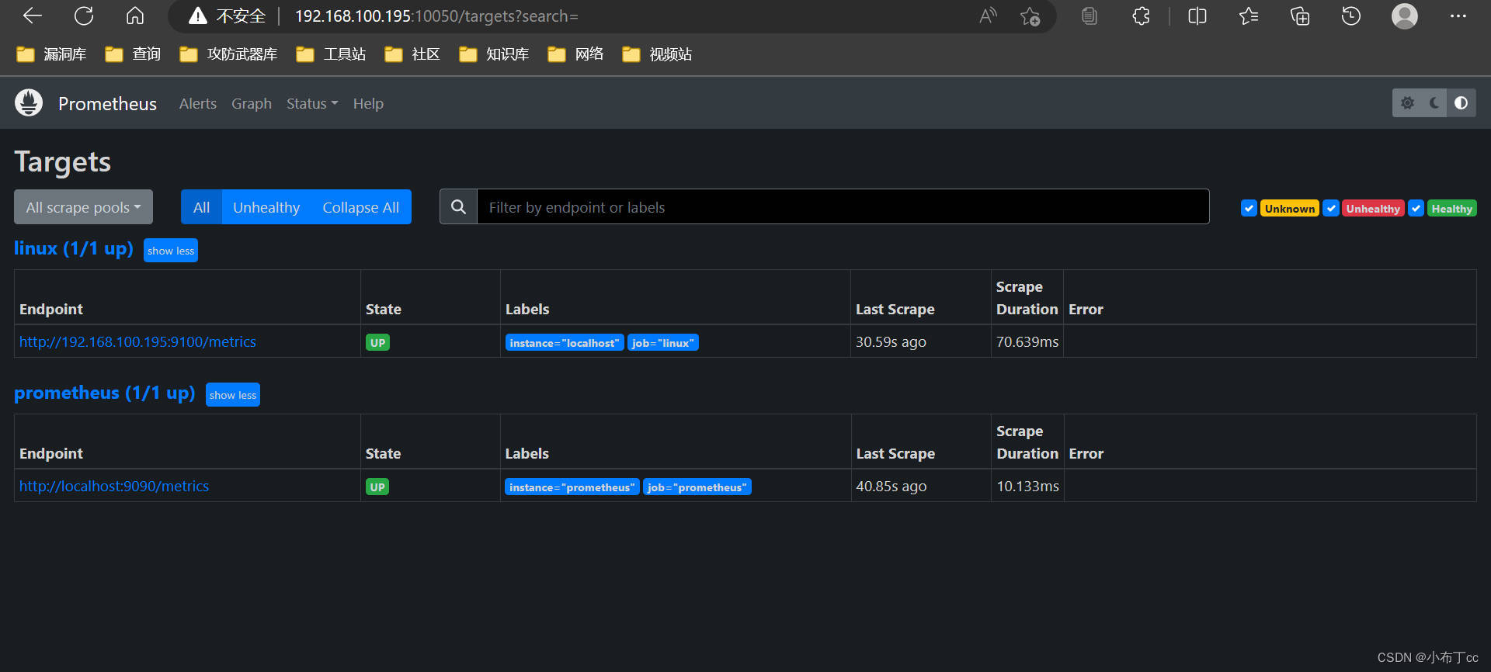Viewport: 1491px width, 672px height.
Task: Open the 社区 bookmark folder
Action: coord(413,54)
